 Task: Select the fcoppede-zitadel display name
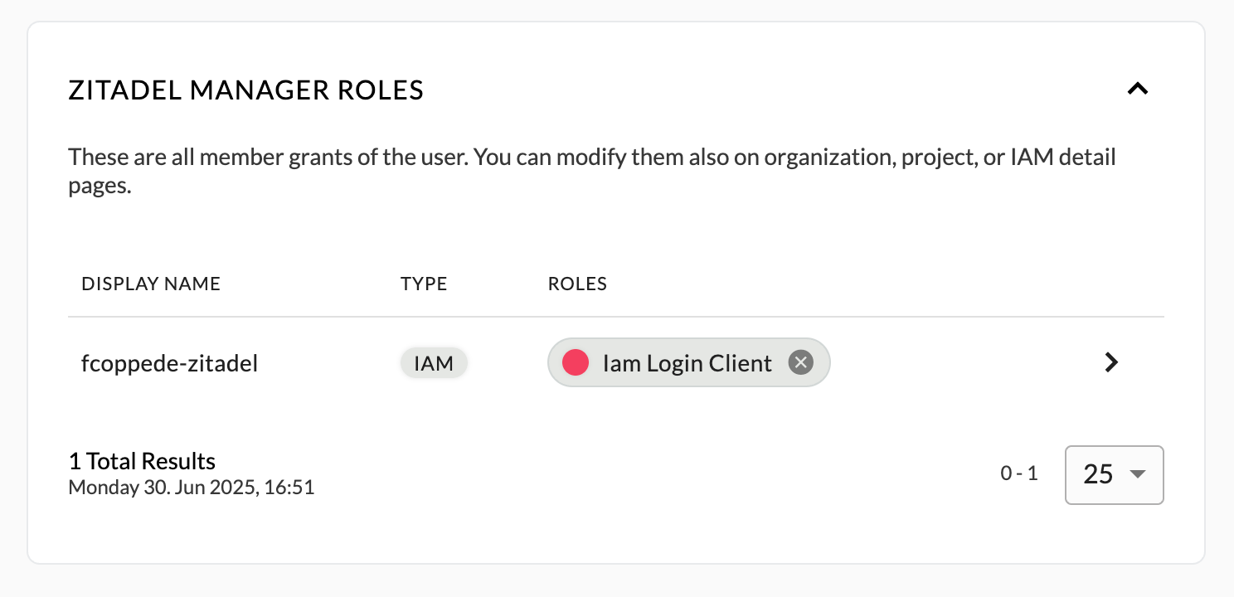[x=170, y=363]
